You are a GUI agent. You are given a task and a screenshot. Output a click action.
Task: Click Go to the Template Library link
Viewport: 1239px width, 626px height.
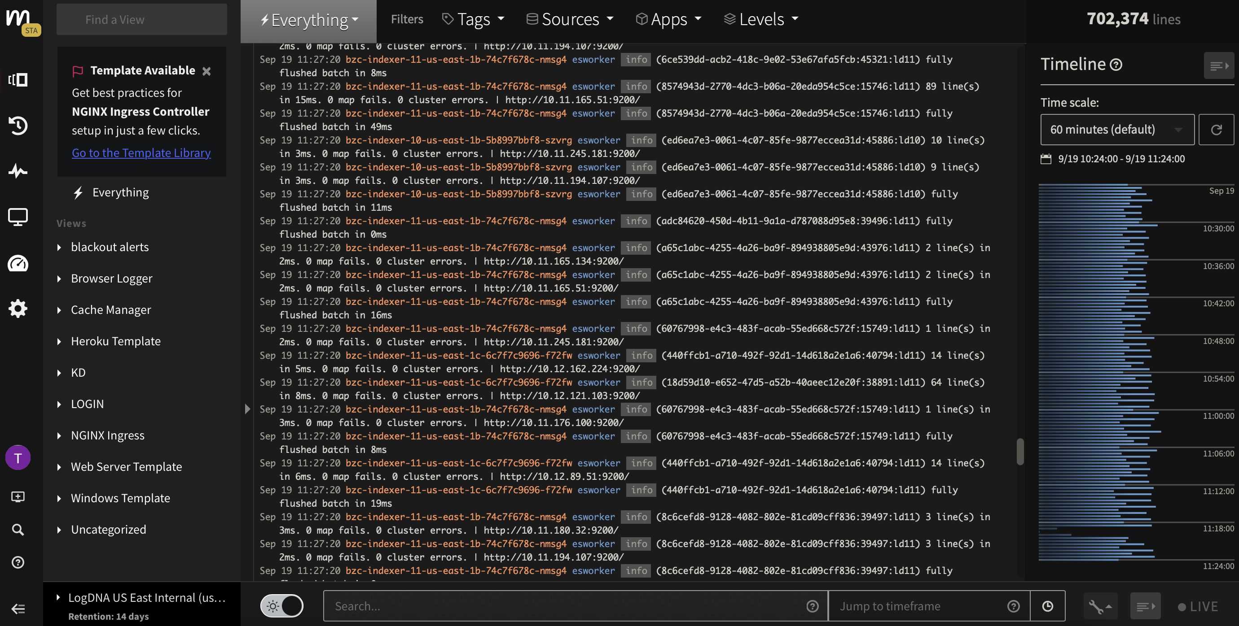click(141, 152)
